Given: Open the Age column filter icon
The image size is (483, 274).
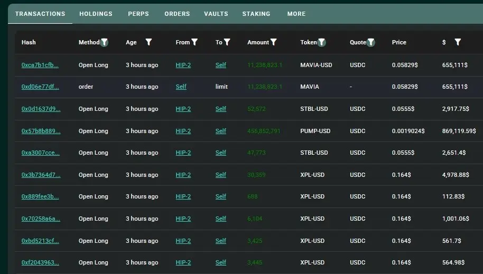Looking at the screenshot, I should click(x=149, y=42).
